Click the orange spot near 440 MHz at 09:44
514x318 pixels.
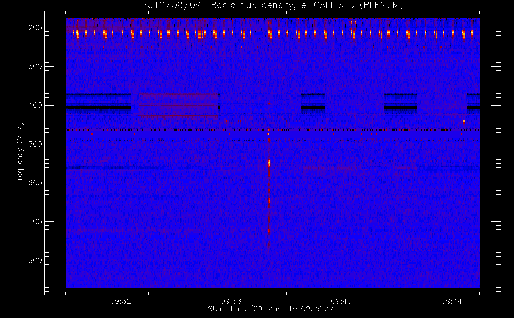tap(463, 121)
